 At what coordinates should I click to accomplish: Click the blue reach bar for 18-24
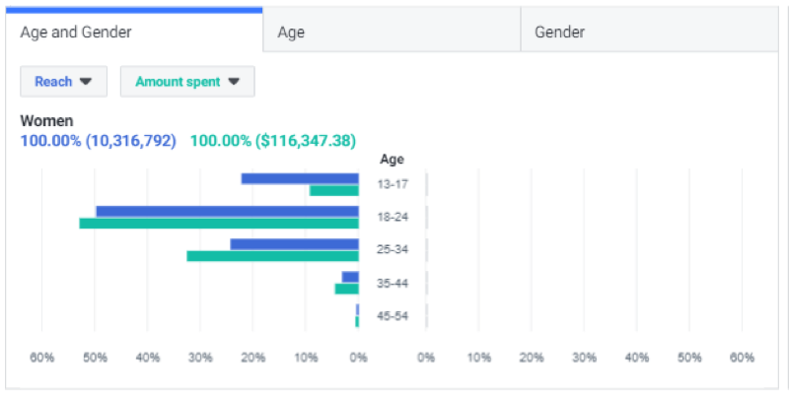(x=227, y=212)
